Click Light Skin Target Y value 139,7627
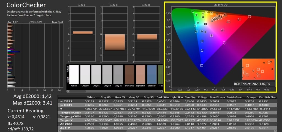 point(177,120)
